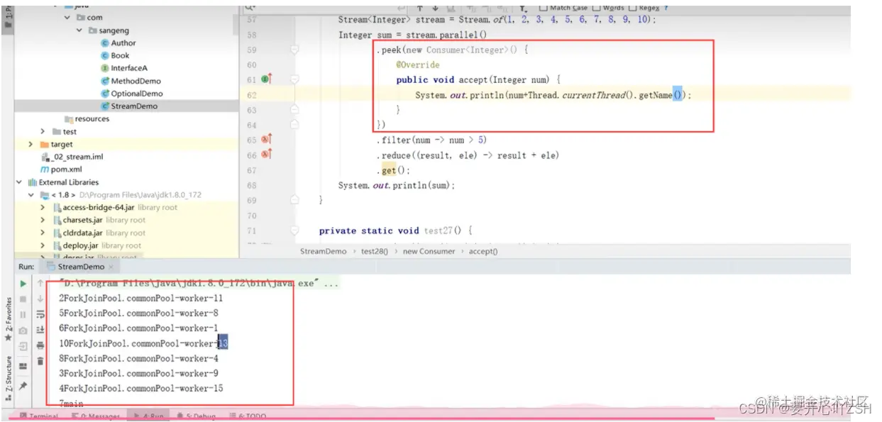The width and height of the screenshot is (882, 422).
Task: Click line number 62 in editor gutter
Action: [x=252, y=95]
